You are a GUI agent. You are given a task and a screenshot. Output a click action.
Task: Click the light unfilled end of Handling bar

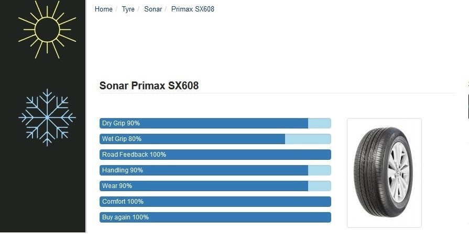319,170
